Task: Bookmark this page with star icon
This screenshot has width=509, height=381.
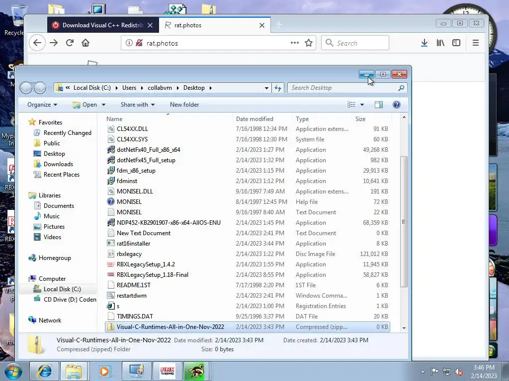Action: pyautogui.click(x=309, y=43)
